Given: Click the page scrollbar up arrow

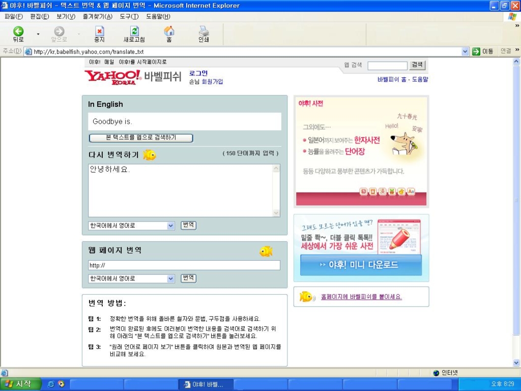Looking at the screenshot, I should click(x=516, y=62).
